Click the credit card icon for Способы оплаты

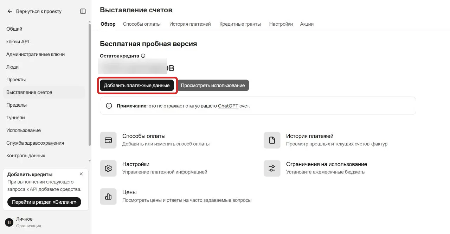108,140
